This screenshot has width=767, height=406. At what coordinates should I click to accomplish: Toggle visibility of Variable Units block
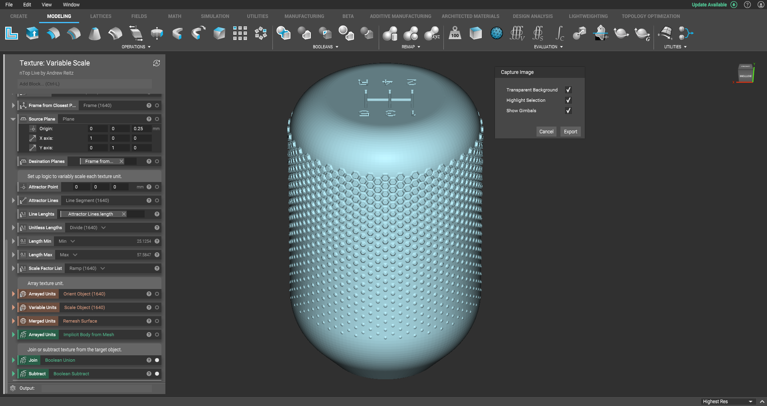point(157,307)
